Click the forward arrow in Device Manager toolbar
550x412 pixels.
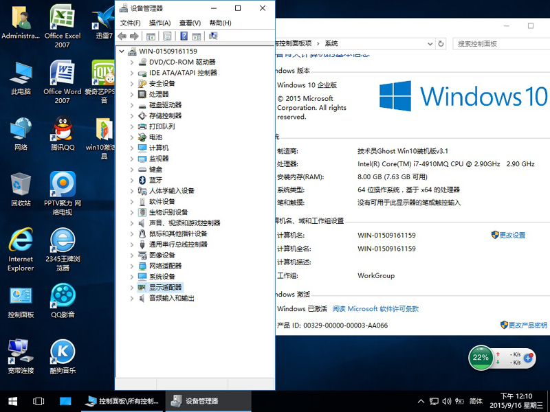(134, 36)
